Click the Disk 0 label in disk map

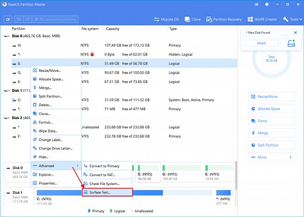pyautogui.click(x=18, y=167)
